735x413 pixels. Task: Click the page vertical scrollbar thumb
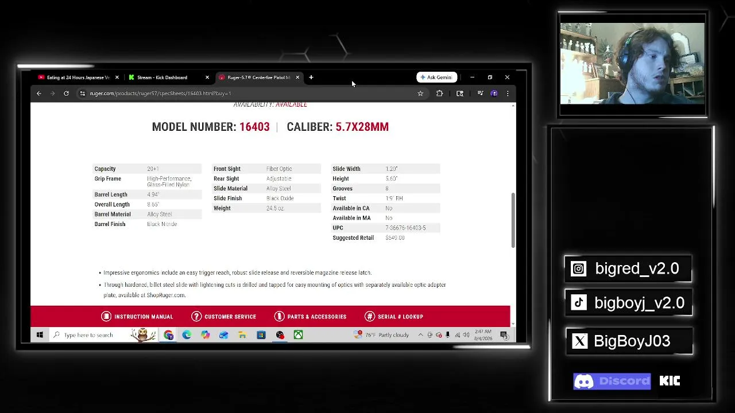coord(513,220)
